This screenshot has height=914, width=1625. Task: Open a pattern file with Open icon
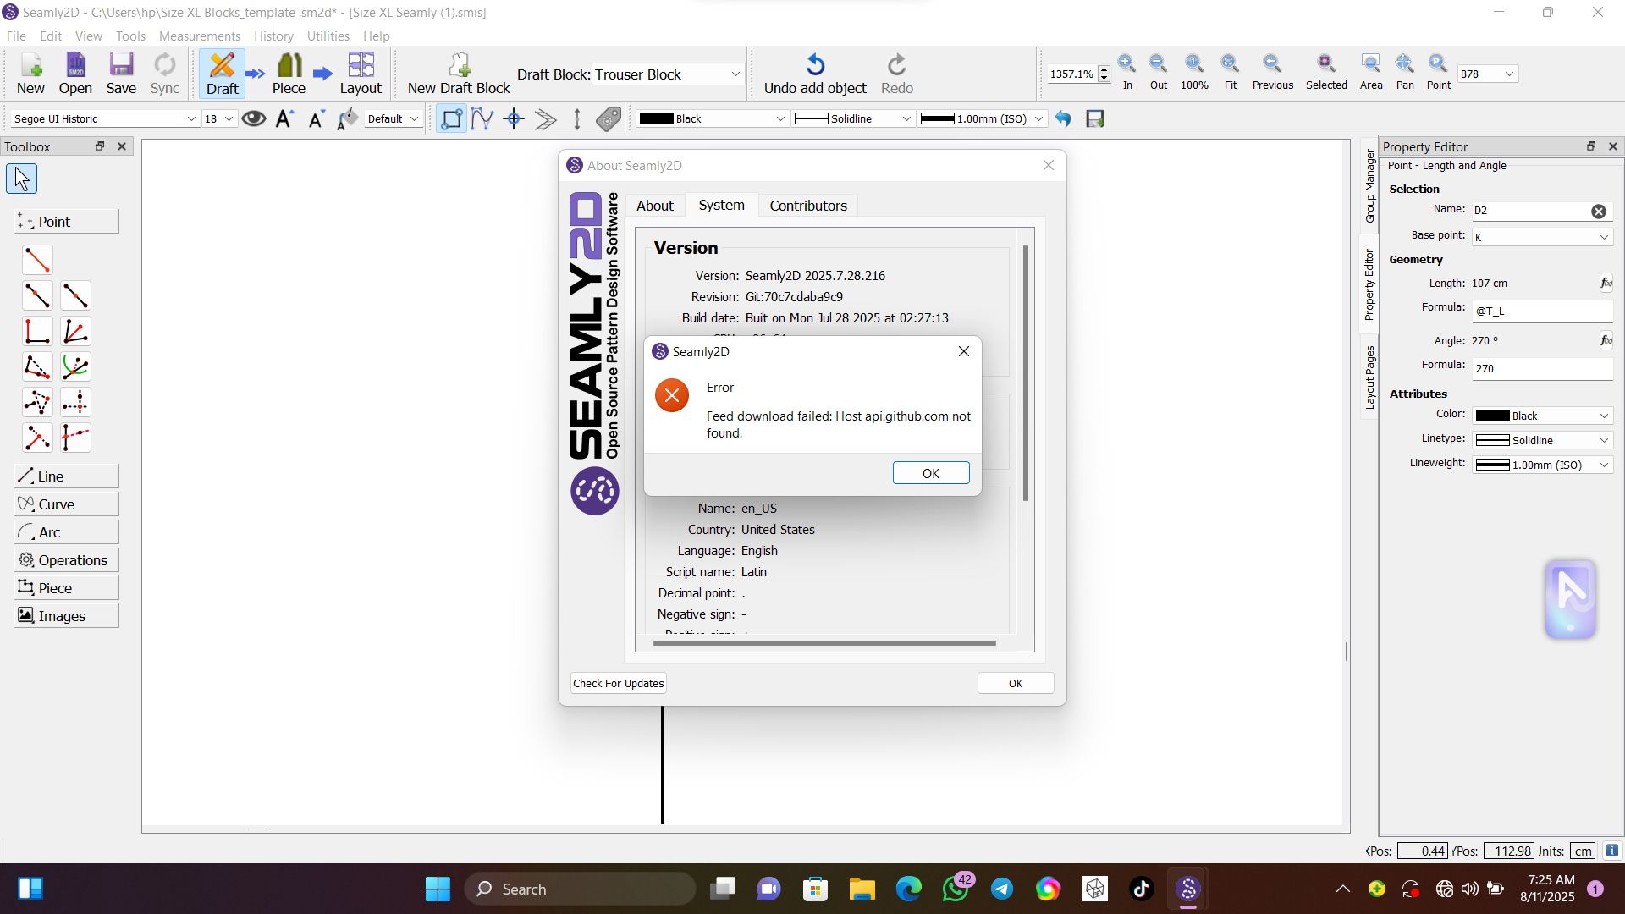(75, 74)
